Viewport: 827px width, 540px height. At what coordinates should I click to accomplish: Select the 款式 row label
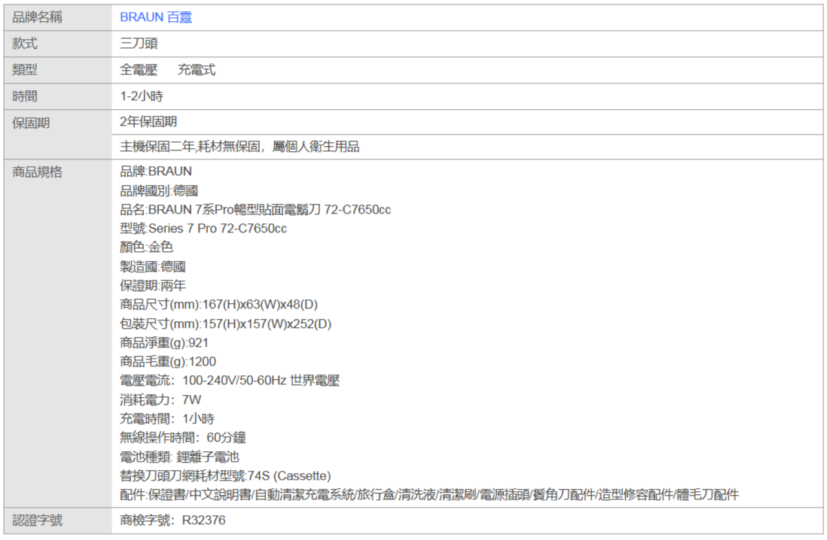(24, 44)
